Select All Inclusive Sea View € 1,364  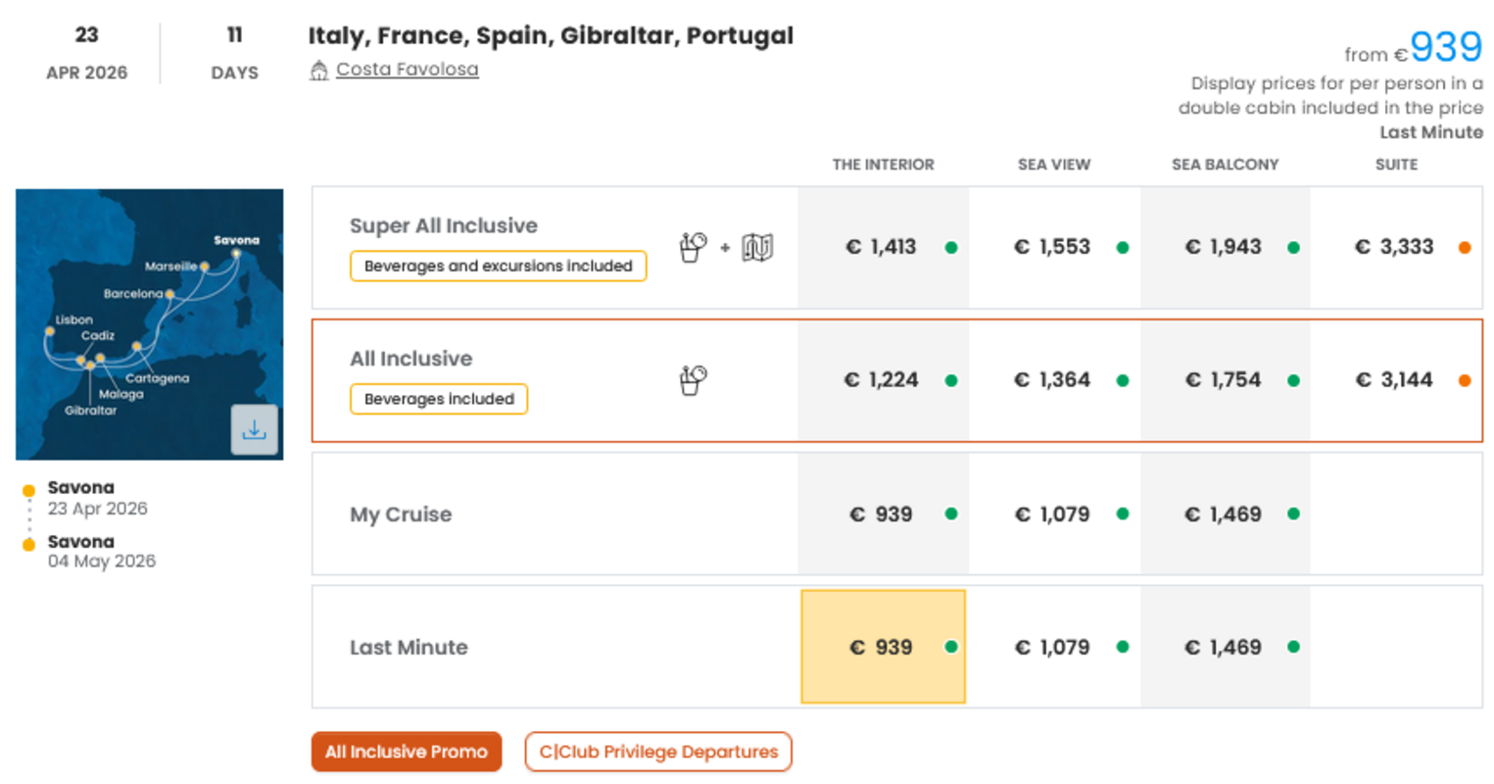pyautogui.click(x=1052, y=380)
